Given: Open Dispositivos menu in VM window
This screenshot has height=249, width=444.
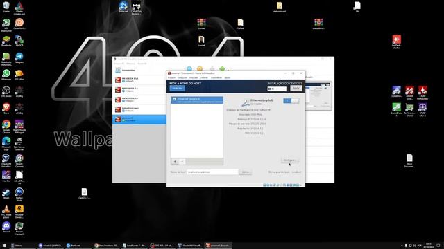Looking at the screenshot, I should (x=216, y=77).
